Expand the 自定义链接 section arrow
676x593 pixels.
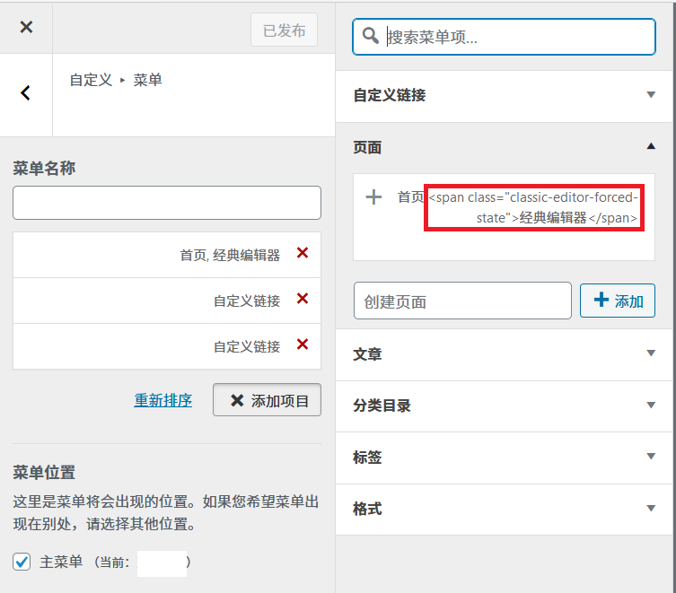651,95
